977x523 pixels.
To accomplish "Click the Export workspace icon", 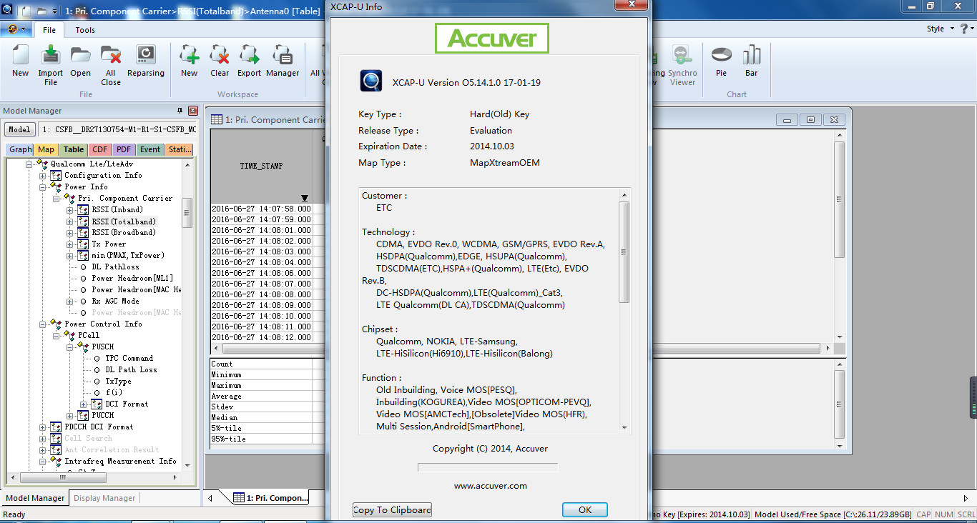I will tap(249, 63).
